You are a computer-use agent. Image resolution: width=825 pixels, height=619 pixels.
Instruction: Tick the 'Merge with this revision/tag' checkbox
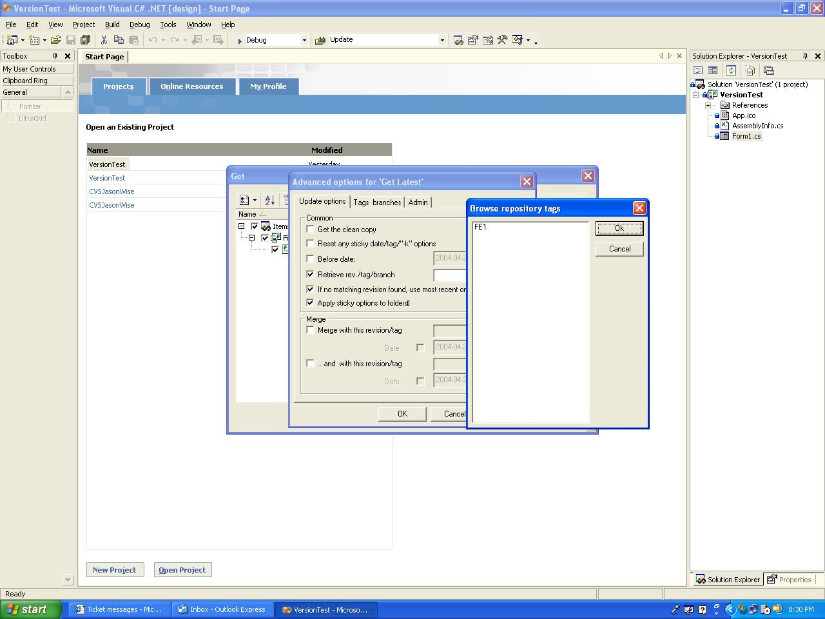click(311, 329)
